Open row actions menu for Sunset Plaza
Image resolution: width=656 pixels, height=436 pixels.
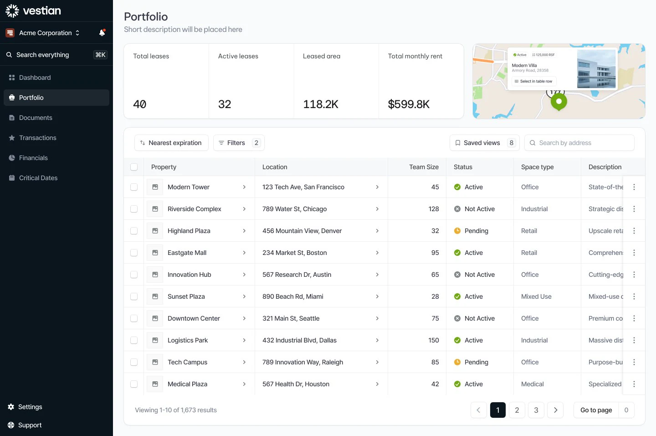[634, 296]
